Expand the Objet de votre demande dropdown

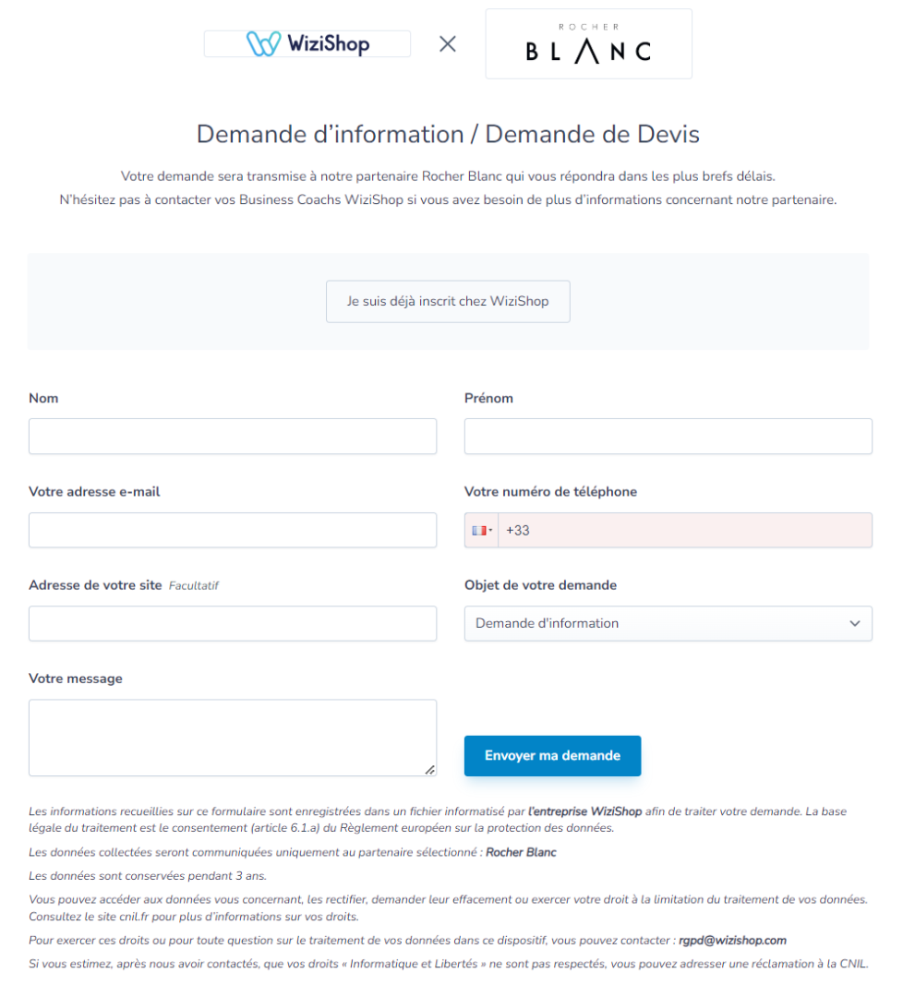[x=668, y=623]
